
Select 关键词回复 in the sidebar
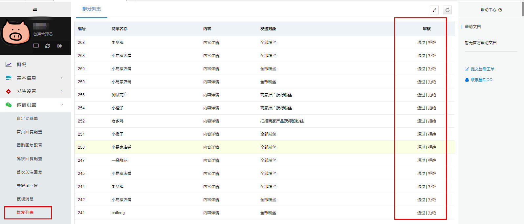click(x=27, y=185)
